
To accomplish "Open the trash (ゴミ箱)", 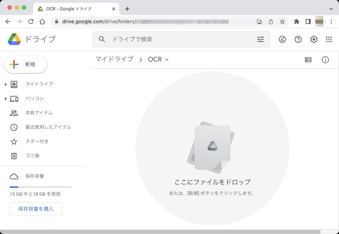I will point(33,156).
